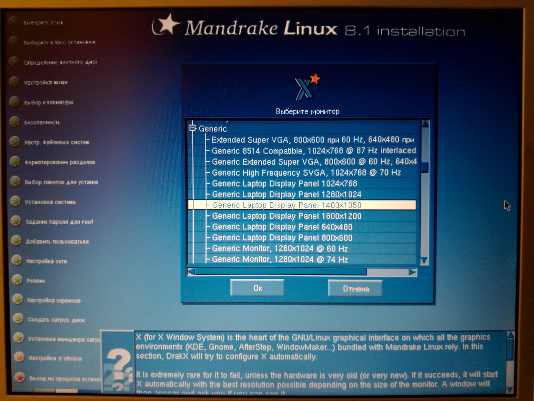Choose 'Generic Laptop Display Panel 640x480'
534x401 pixels.
click(282, 227)
